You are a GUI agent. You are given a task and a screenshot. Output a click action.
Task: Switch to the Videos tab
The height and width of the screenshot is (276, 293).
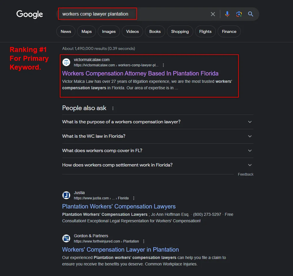[x=132, y=31]
